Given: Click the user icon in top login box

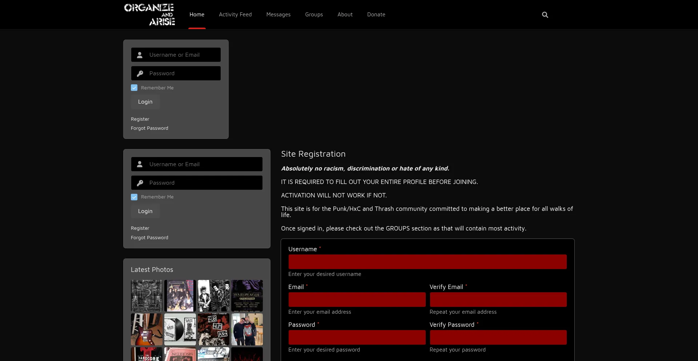Looking at the screenshot, I should coord(140,55).
